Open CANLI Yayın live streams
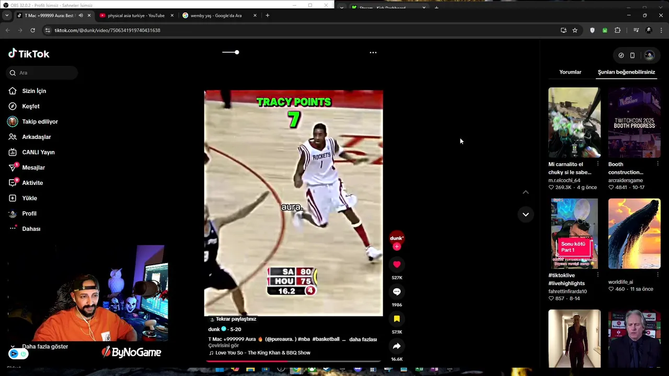 click(x=38, y=152)
